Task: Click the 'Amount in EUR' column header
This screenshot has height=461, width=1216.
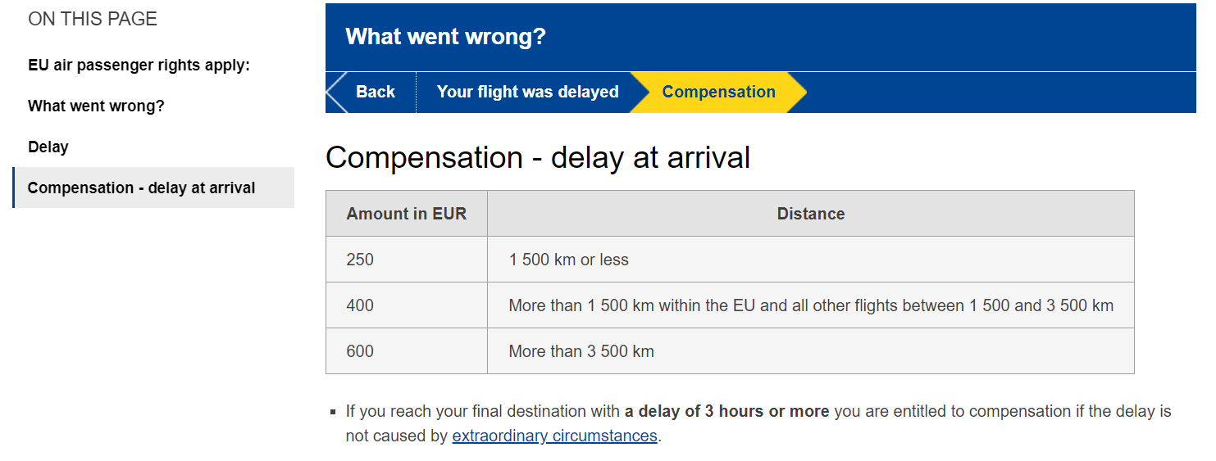Action: coord(406,214)
